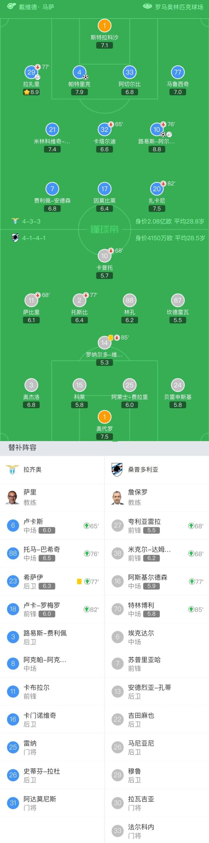Tap the star rating badge under 拉扎里
This screenshot has height=843, width=209.
point(31,92)
